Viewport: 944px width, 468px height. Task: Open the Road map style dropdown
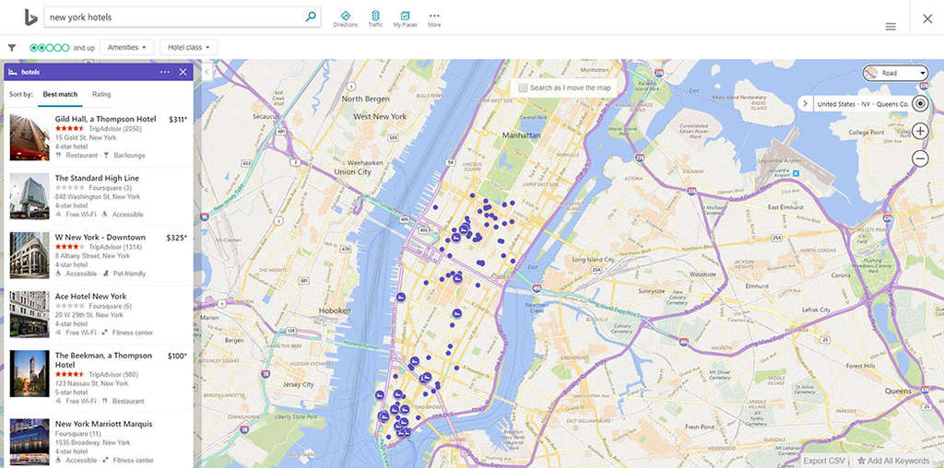click(895, 73)
